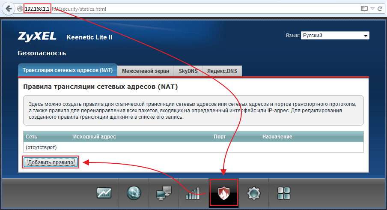Image resolution: width=387 pixels, height=210 pixels.
Task: Open the Язык language dropdown
Action: point(335,35)
